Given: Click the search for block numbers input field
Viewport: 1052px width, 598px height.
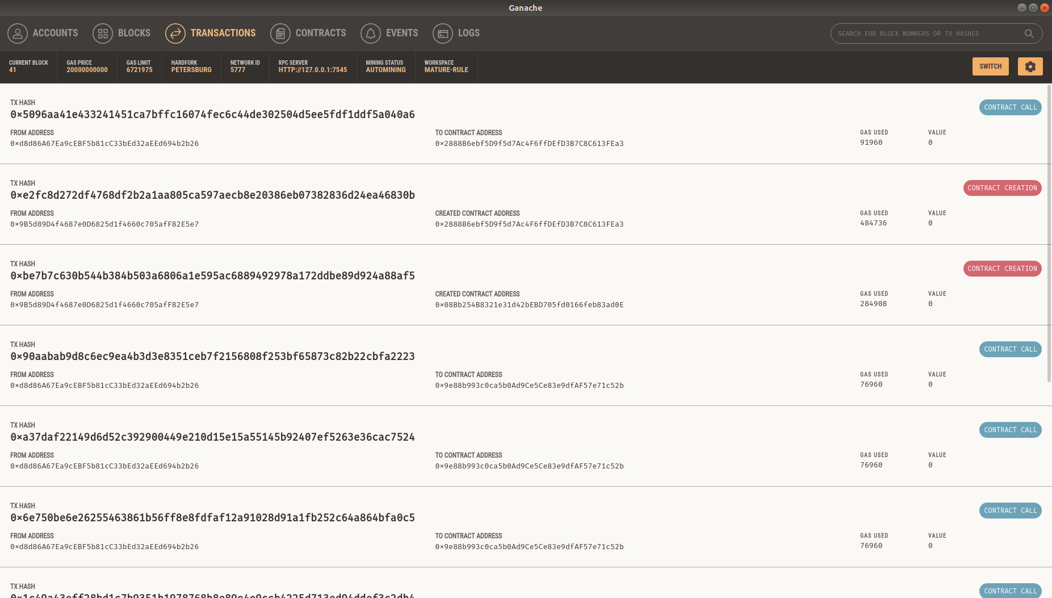Looking at the screenshot, I should [925, 34].
